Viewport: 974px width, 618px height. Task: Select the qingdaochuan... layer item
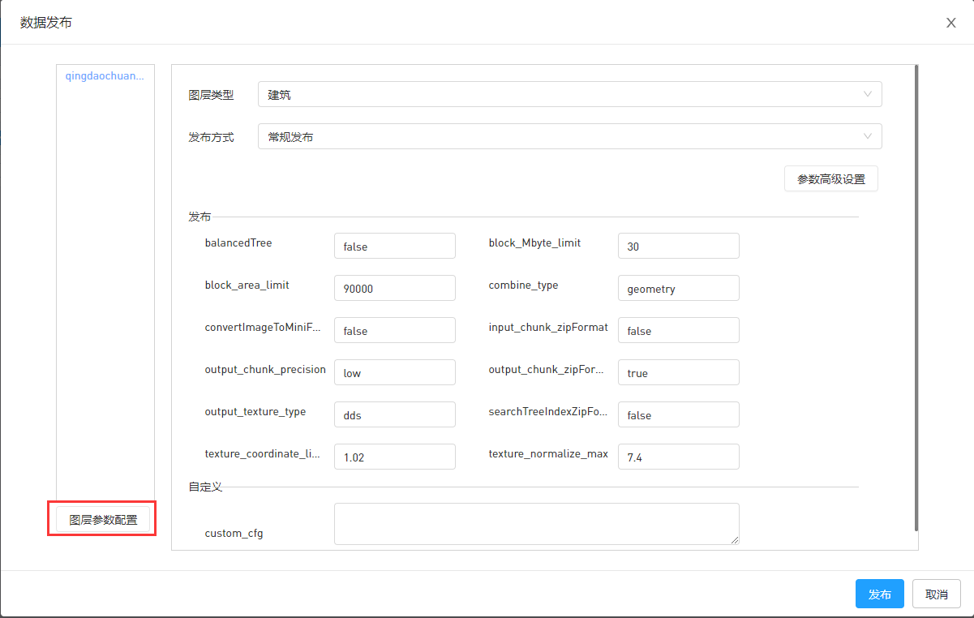tap(105, 75)
